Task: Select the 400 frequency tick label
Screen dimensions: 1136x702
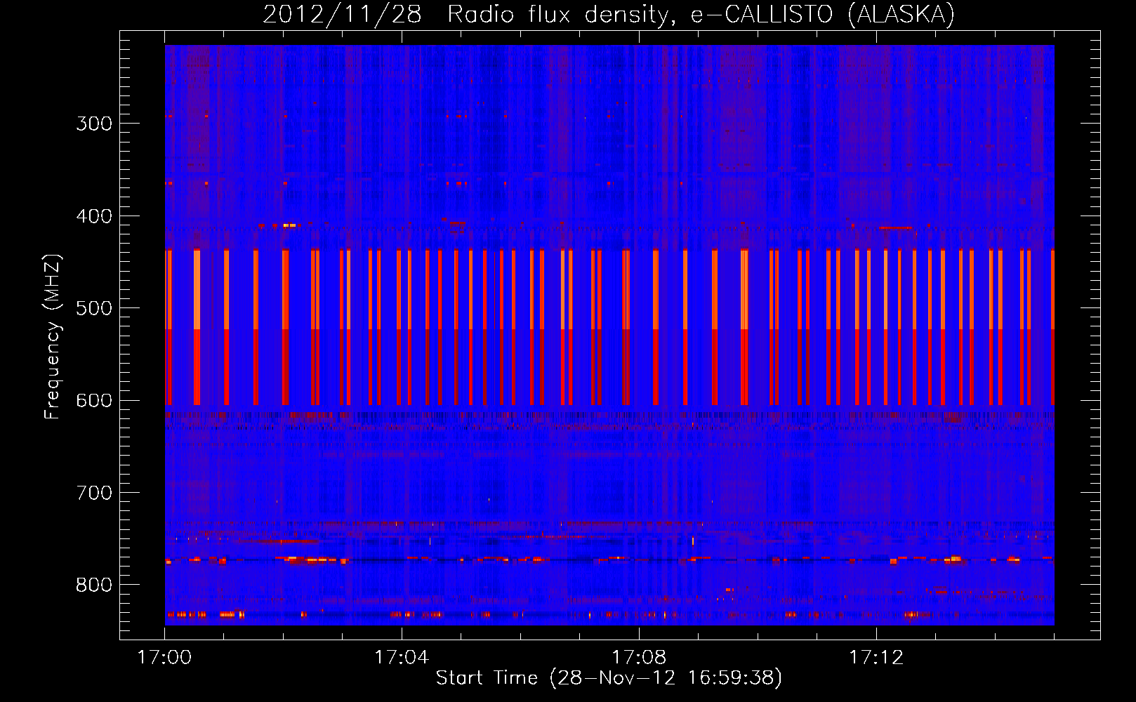Action: pos(94,216)
